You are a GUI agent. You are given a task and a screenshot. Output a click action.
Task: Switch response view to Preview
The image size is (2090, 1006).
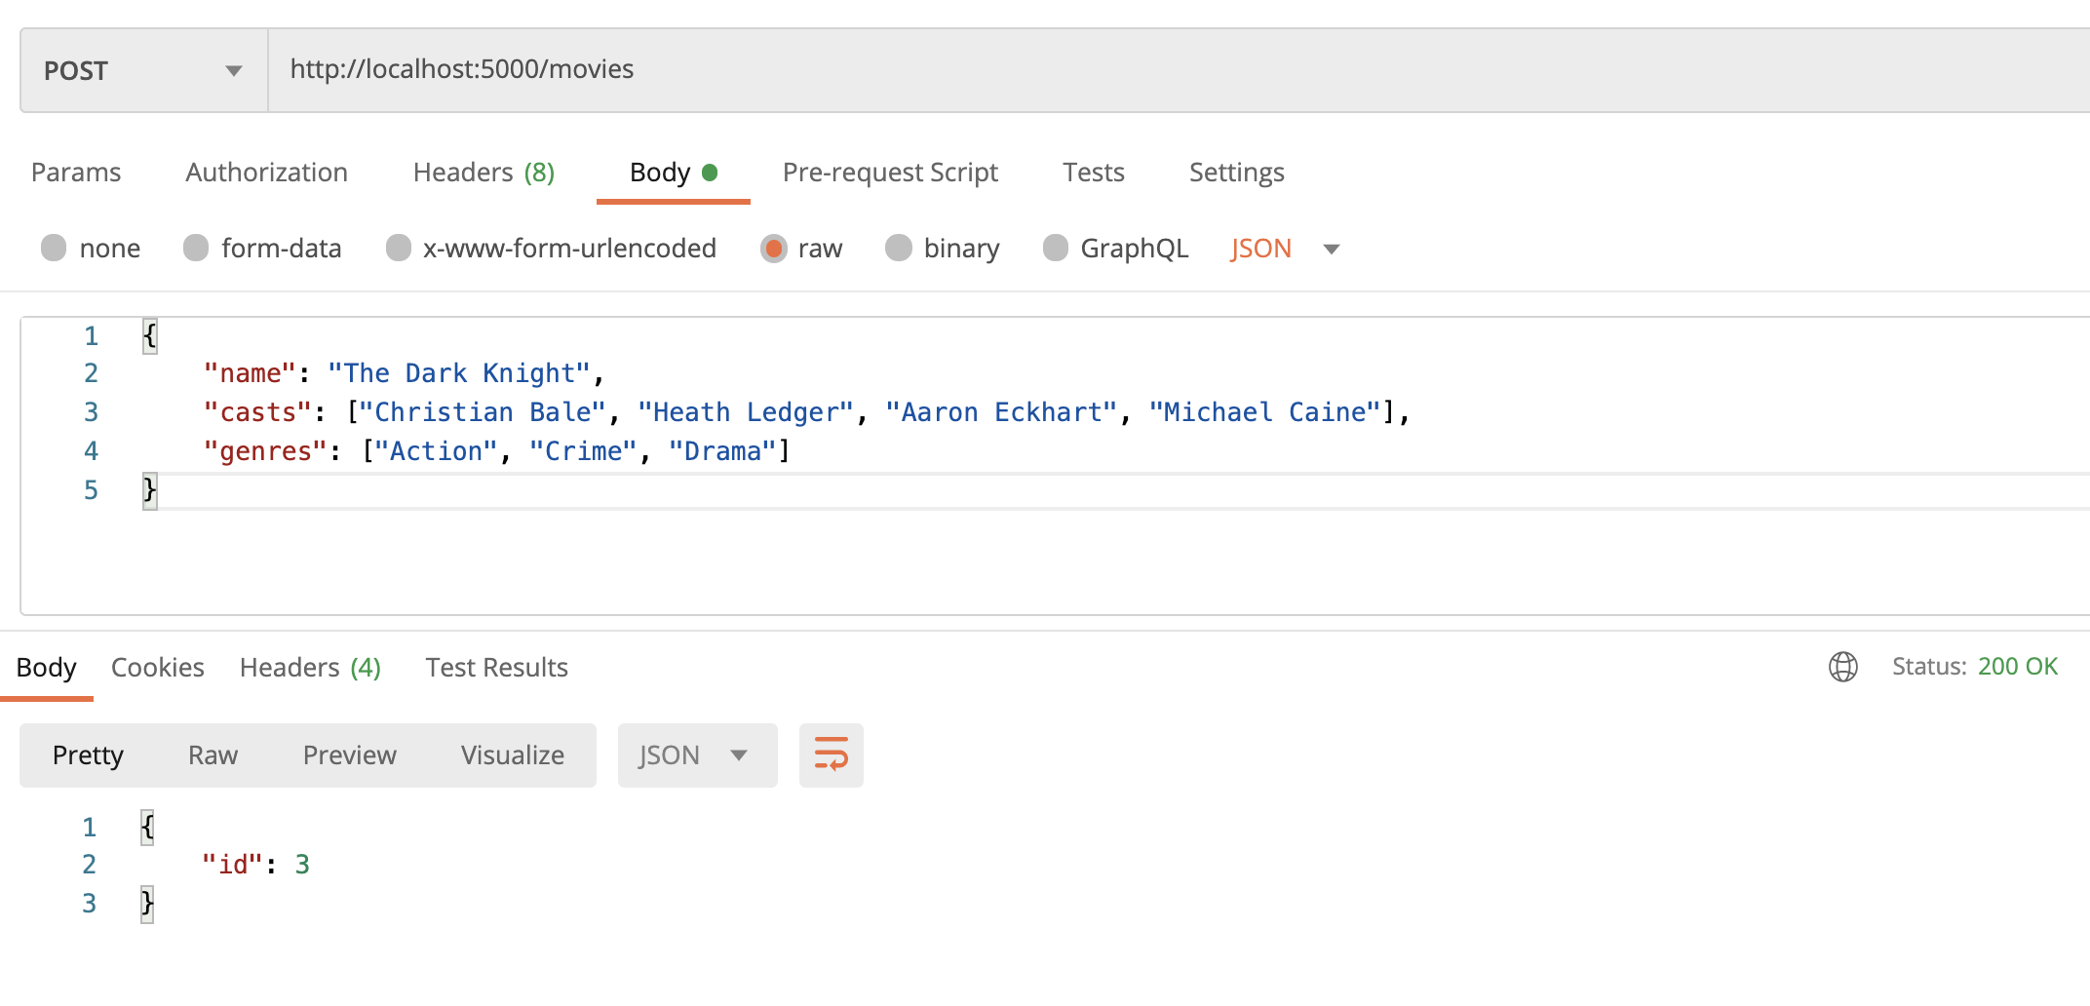[x=349, y=755]
